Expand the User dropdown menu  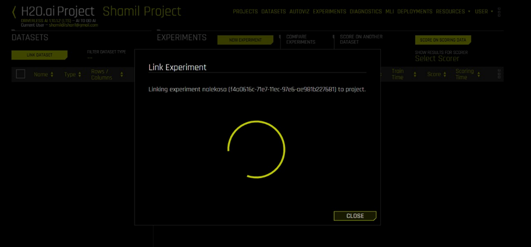pyautogui.click(x=484, y=11)
